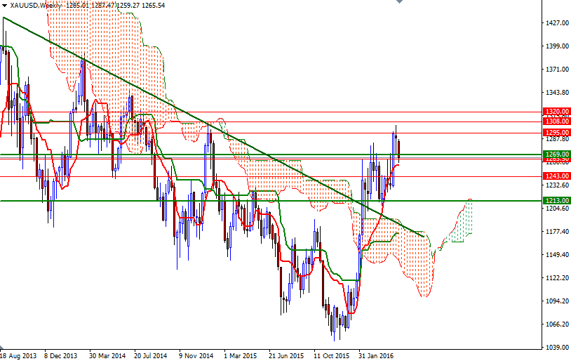The image size is (571, 361).
Task: Click the 20 Jul 2014 date label
Action: [151, 355]
